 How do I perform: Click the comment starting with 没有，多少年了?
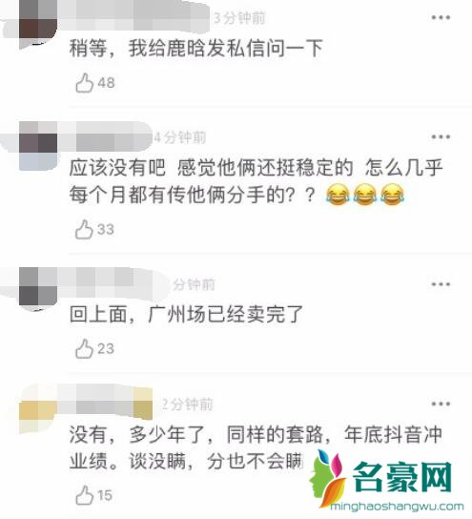(x=256, y=447)
